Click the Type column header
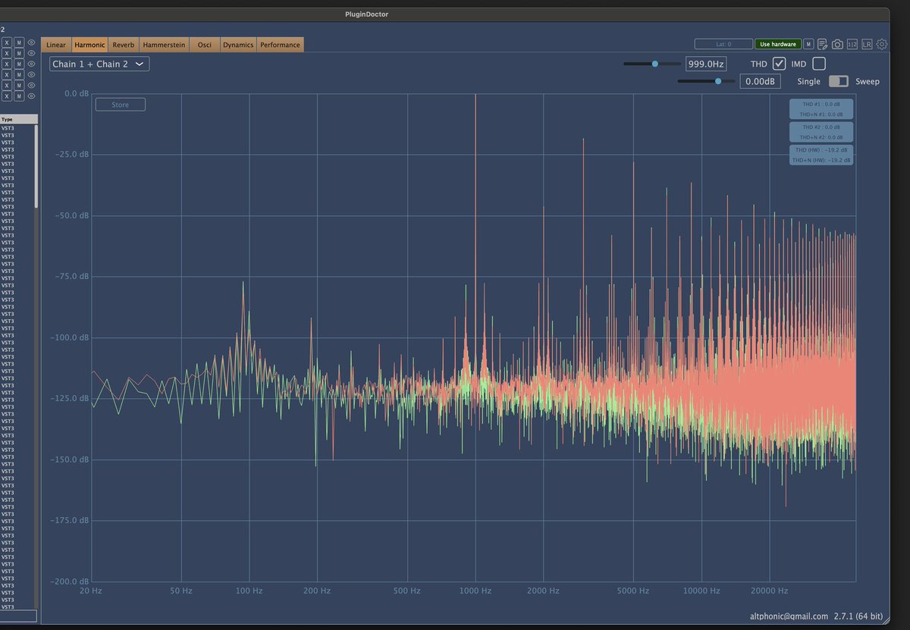Image resolution: width=910 pixels, height=630 pixels. pos(18,119)
